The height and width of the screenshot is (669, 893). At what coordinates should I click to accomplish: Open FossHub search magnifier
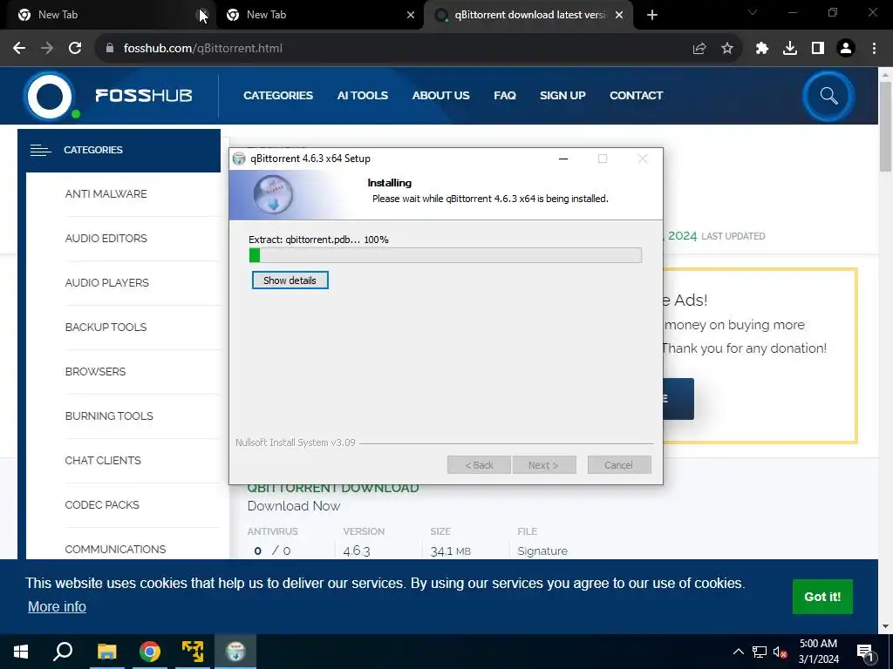pyautogui.click(x=828, y=96)
